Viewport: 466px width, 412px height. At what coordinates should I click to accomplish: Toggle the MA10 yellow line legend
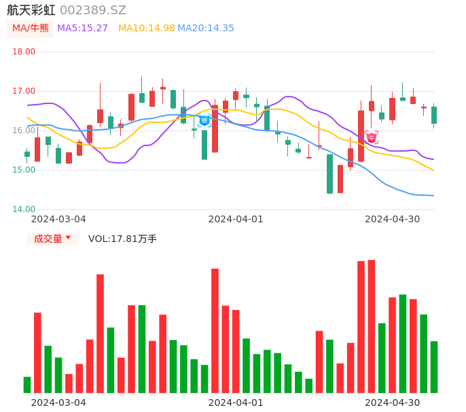pyautogui.click(x=146, y=29)
